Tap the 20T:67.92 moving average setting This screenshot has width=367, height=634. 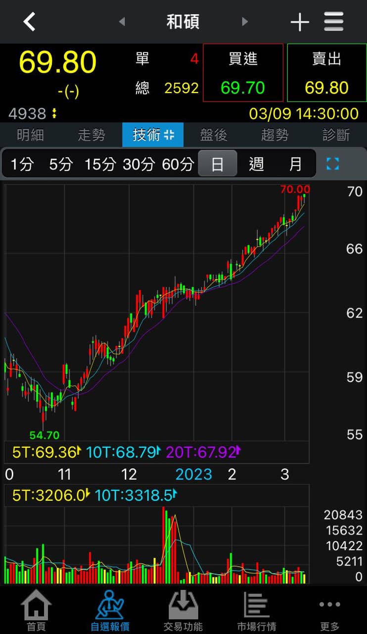203,452
